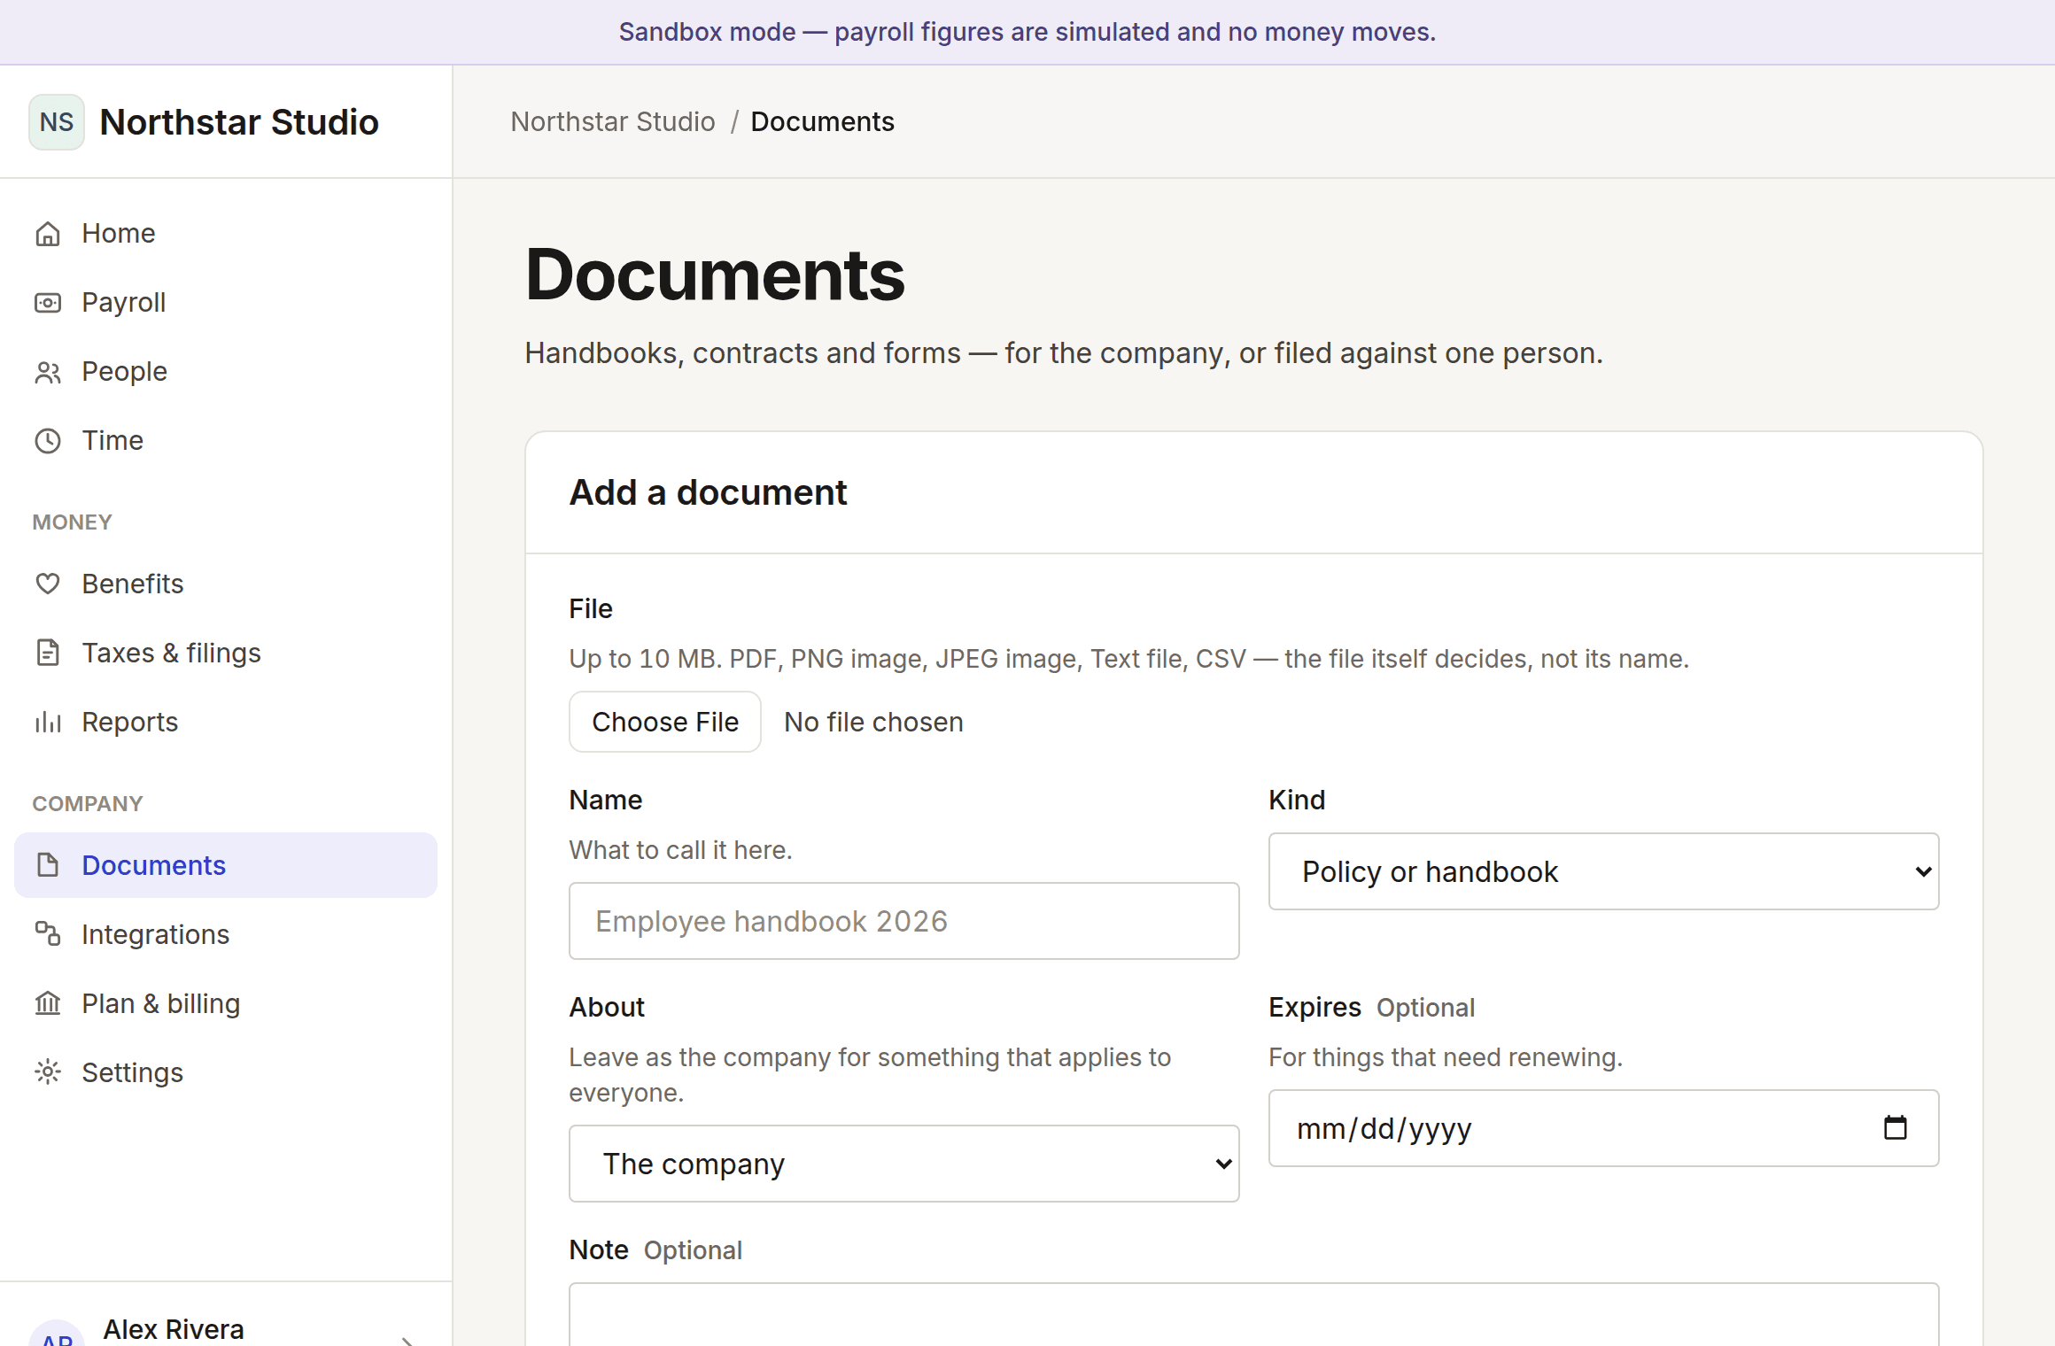Expand the Alex Rivera account menu chevron
Screen dimensions: 2055x1346
[x=407, y=1340]
